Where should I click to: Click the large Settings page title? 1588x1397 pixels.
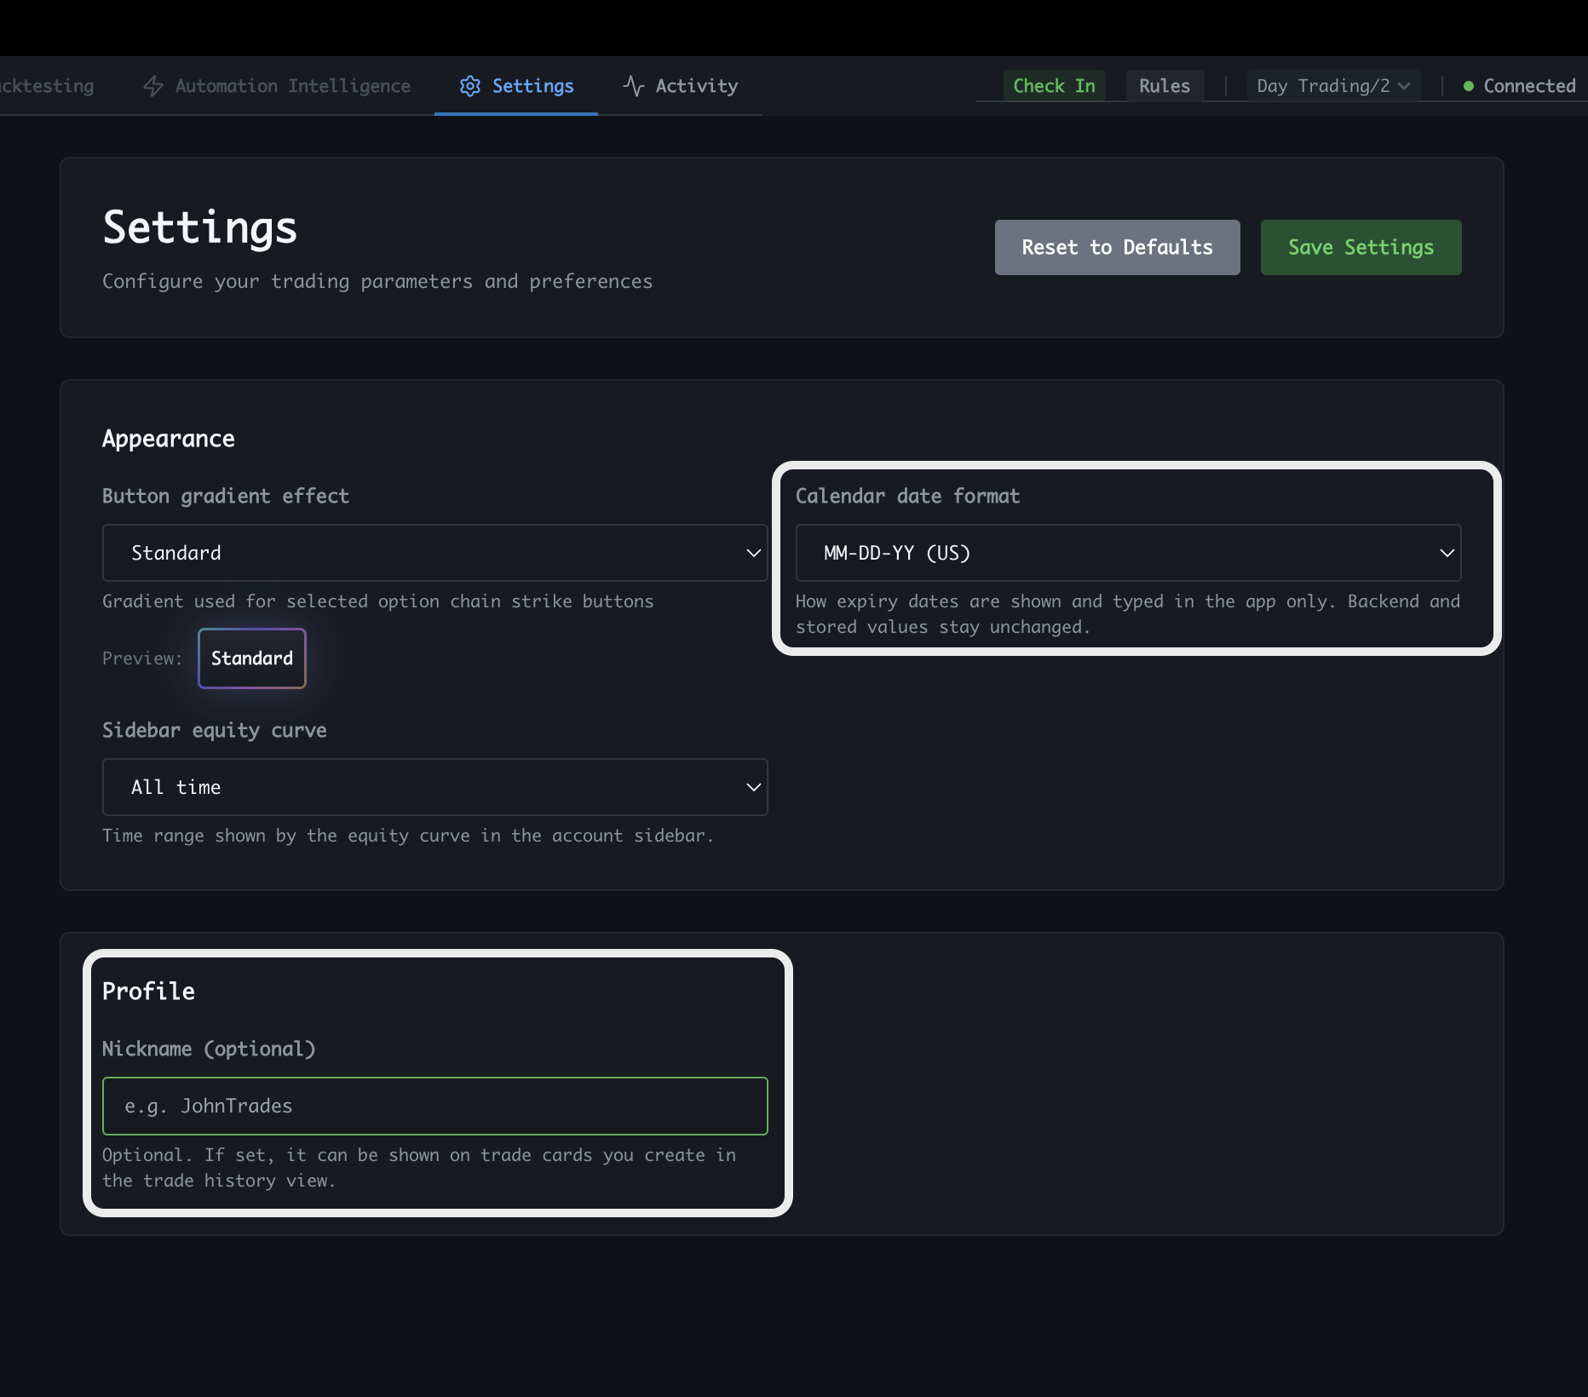tap(200, 227)
